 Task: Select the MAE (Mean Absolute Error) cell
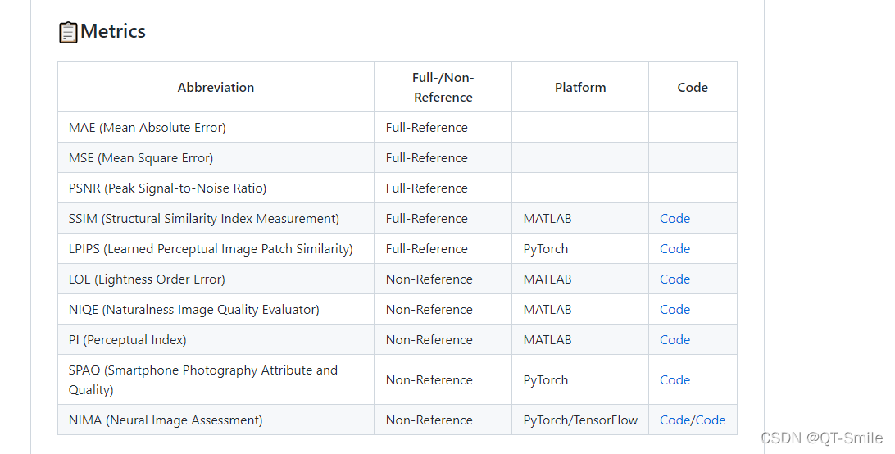[148, 128]
